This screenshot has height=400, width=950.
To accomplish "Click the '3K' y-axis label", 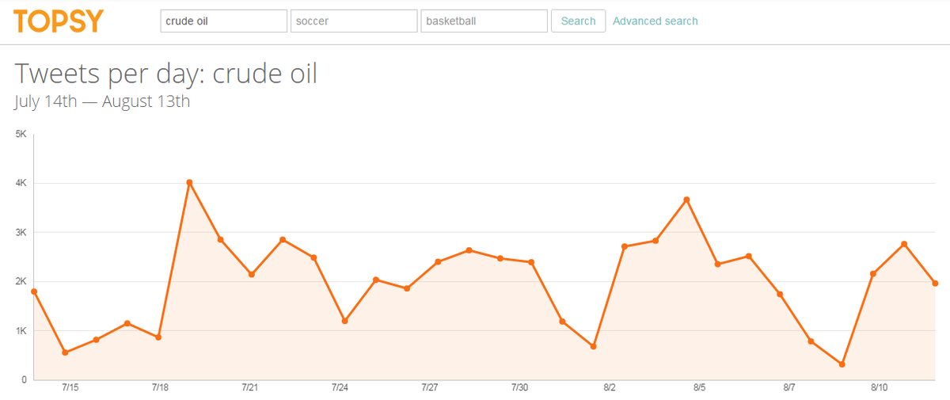I will click(21, 232).
